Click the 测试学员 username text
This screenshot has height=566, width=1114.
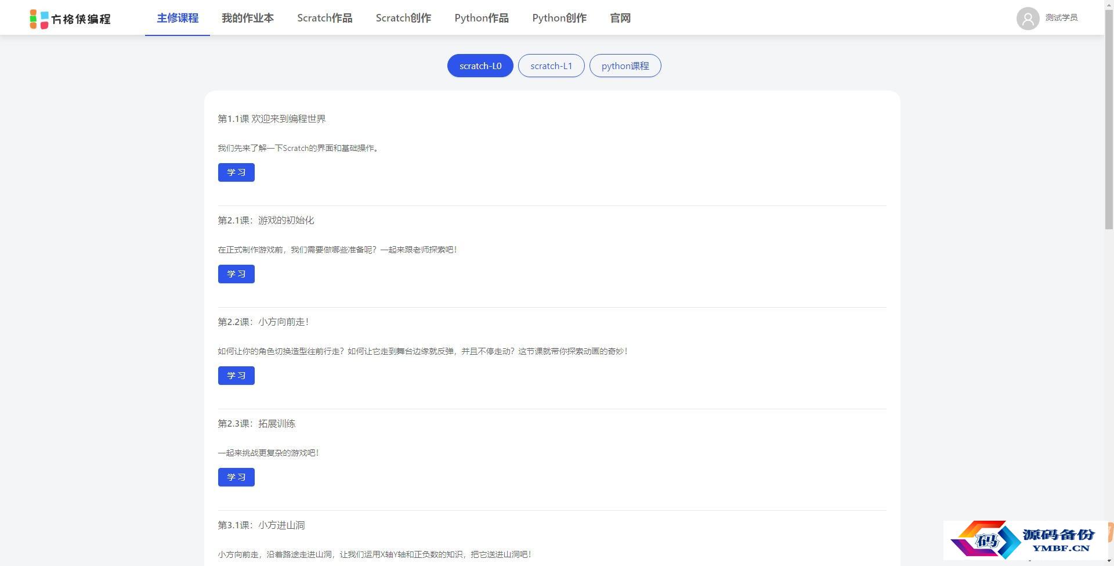(1061, 17)
